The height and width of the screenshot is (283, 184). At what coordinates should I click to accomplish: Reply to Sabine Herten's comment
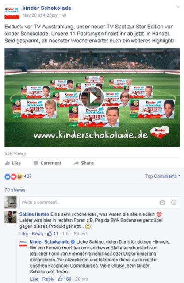point(38,233)
